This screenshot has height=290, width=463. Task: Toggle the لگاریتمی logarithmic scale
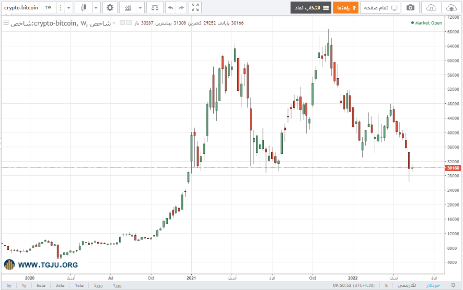click(407, 285)
